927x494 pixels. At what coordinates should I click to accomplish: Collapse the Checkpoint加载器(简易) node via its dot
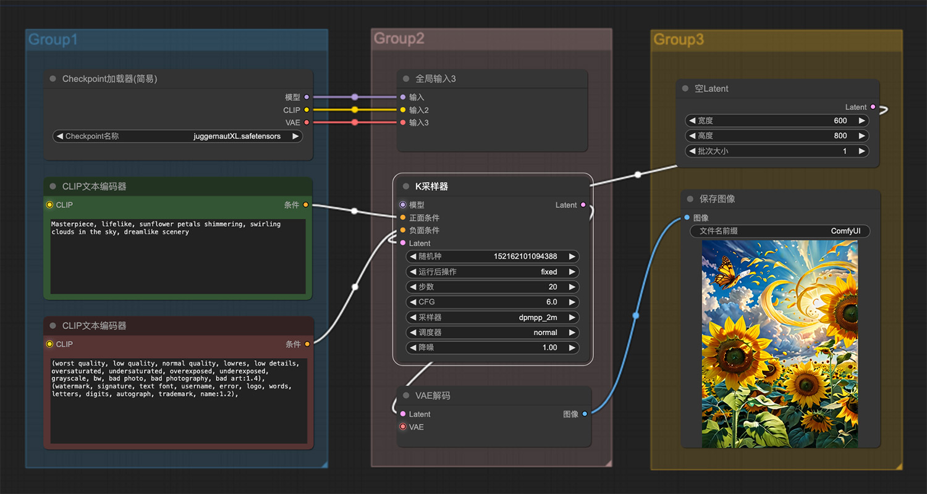pyautogui.click(x=53, y=79)
